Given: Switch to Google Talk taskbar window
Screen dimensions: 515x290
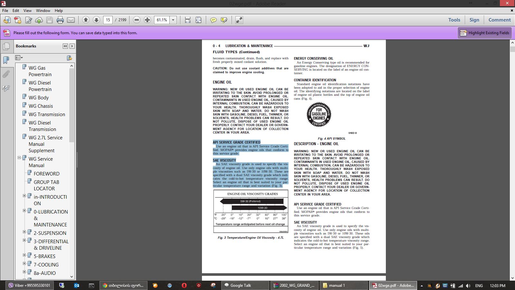Looking at the screenshot, I should coord(245,285).
